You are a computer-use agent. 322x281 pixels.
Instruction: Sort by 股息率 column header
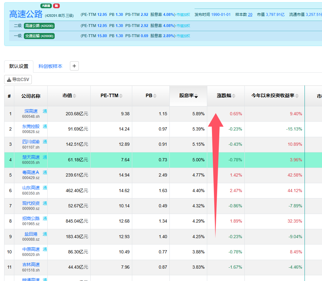(188, 96)
